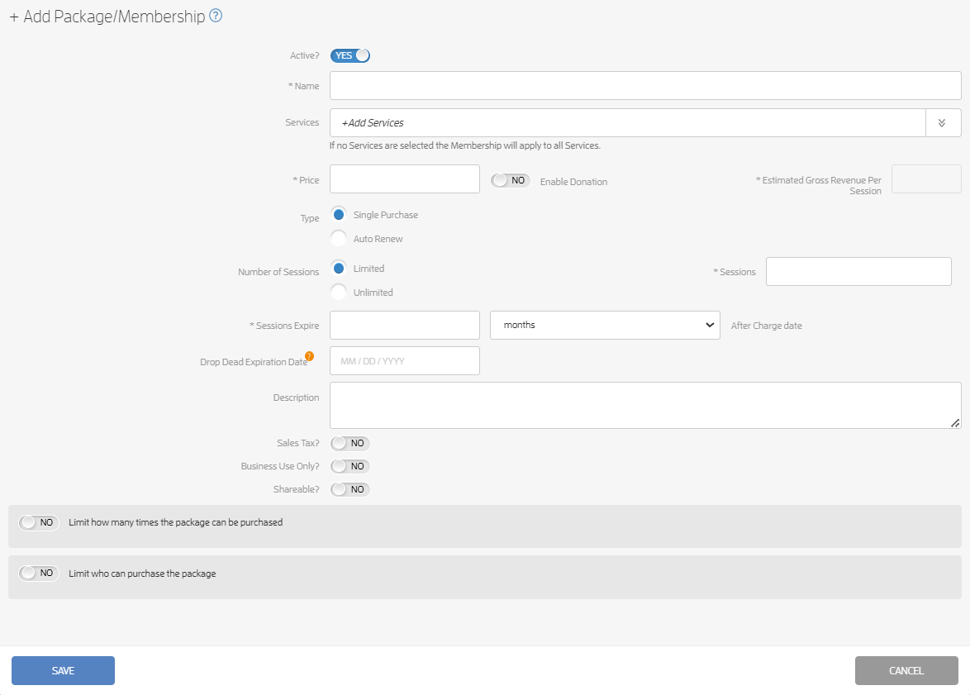The width and height of the screenshot is (970, 695).
Task: Click the Name input field
Action: (645, 85)
